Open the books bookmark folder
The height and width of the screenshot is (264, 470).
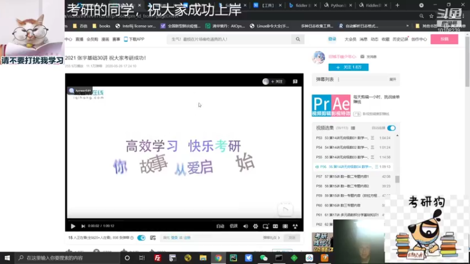(101, 26)
